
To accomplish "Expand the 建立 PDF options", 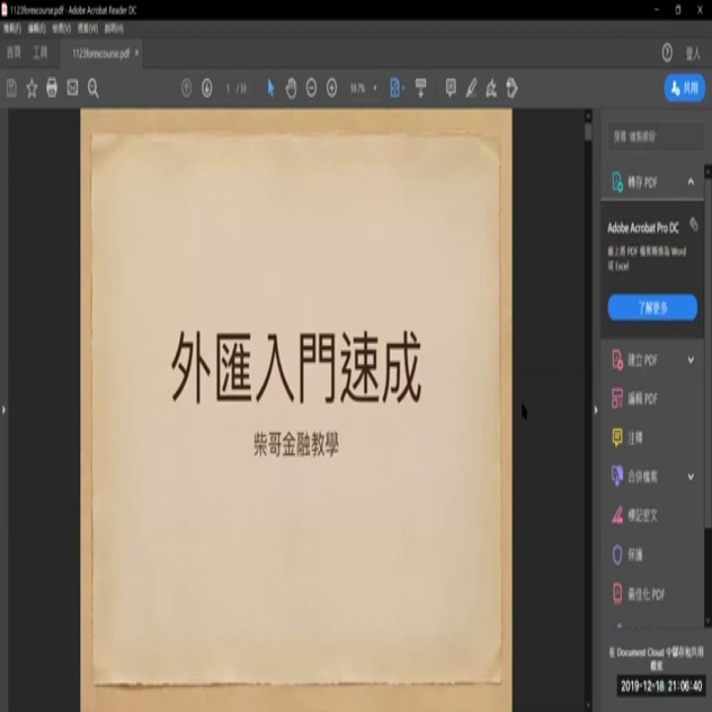I will (690, 360).
